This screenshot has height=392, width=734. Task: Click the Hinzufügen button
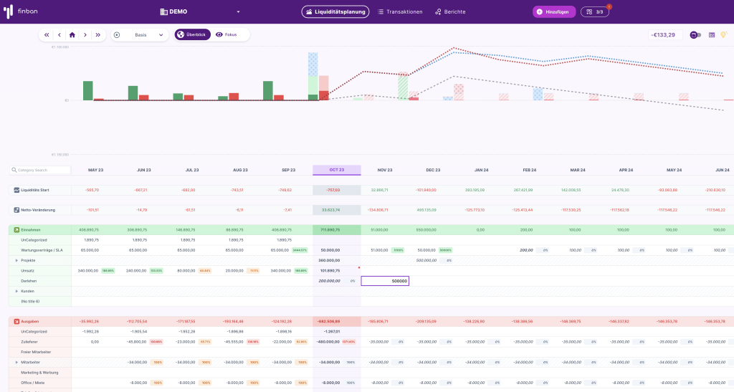tap(554, 11)
